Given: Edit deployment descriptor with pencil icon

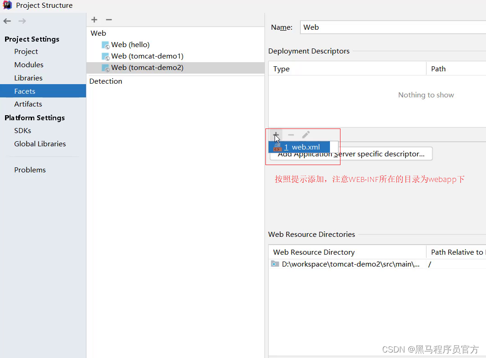Looking at the screenshot, I should coord(306,135).
